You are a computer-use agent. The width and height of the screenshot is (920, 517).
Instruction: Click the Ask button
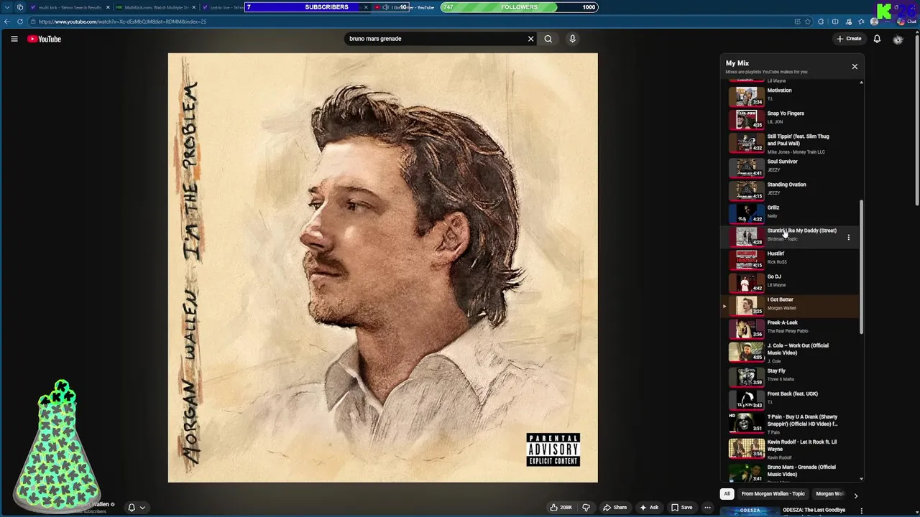click(x=649, y=508)
